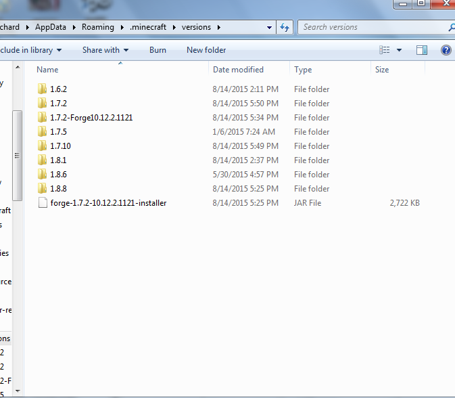Click the forge installer JAR file icon
Screen dimensions: 455x398
(43, 203)
